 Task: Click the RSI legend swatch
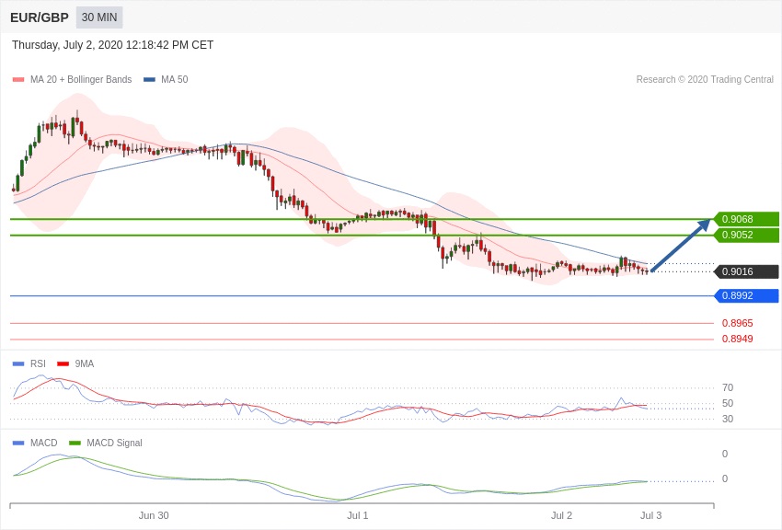point(18,364)
